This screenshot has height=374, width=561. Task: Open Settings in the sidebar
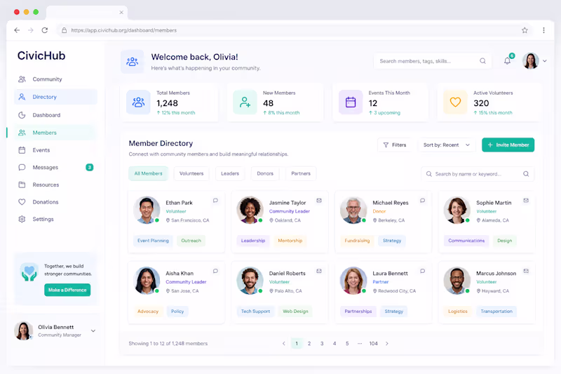coord(55,219)
